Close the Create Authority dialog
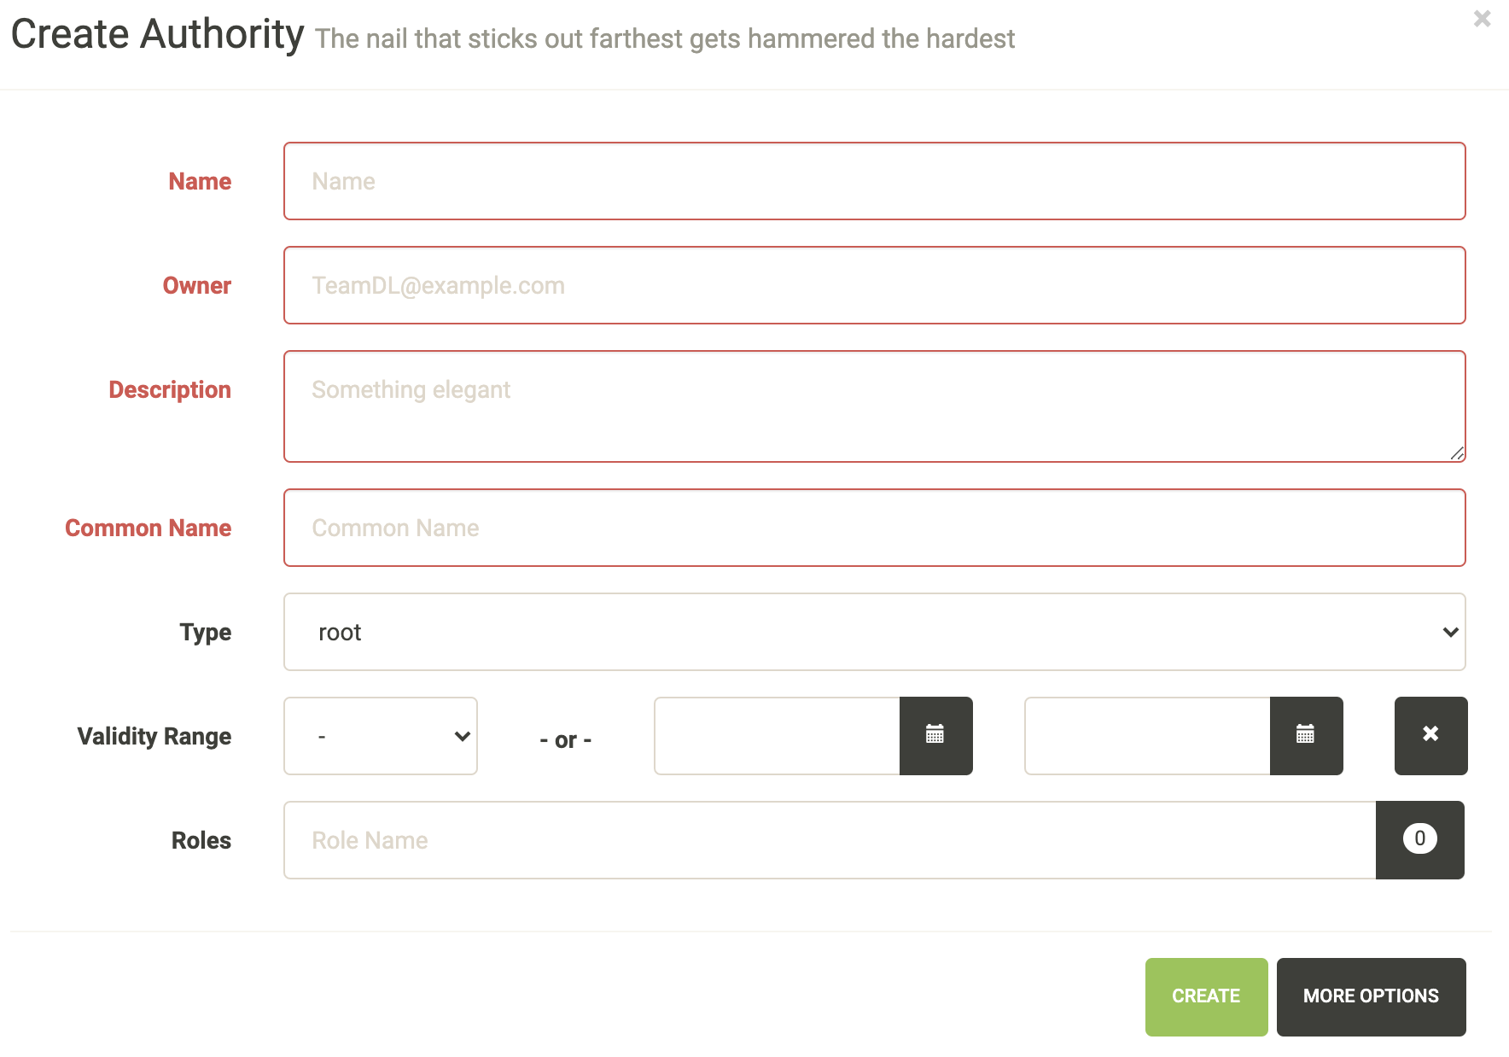Image resolution: width=1509 pixels, height=1057 pixels. [1480, 19]
